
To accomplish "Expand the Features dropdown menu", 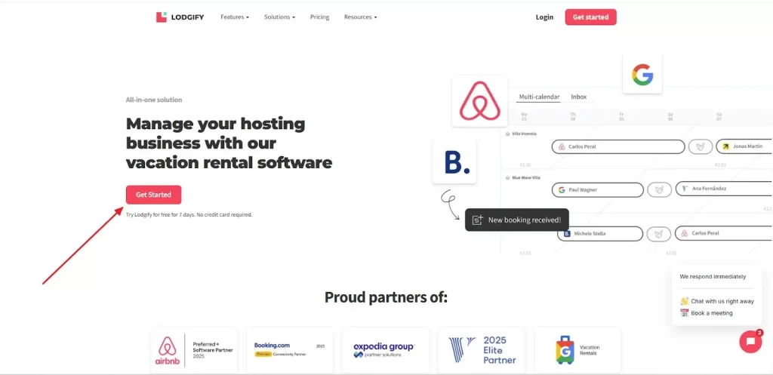I will (234, 17).
